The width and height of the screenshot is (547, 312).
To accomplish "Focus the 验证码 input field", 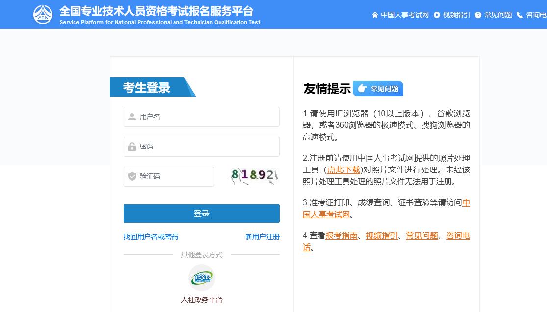I will pos(169,176).
